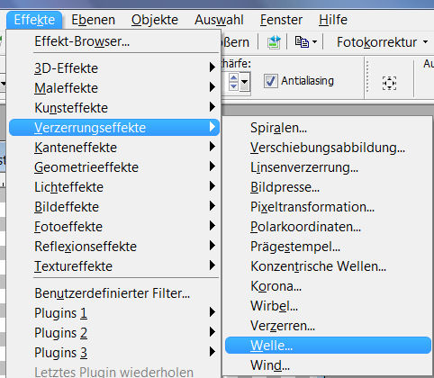
Task: Choose Benutzerdefinierter Filter entry
Action: [x=114, y=293]
